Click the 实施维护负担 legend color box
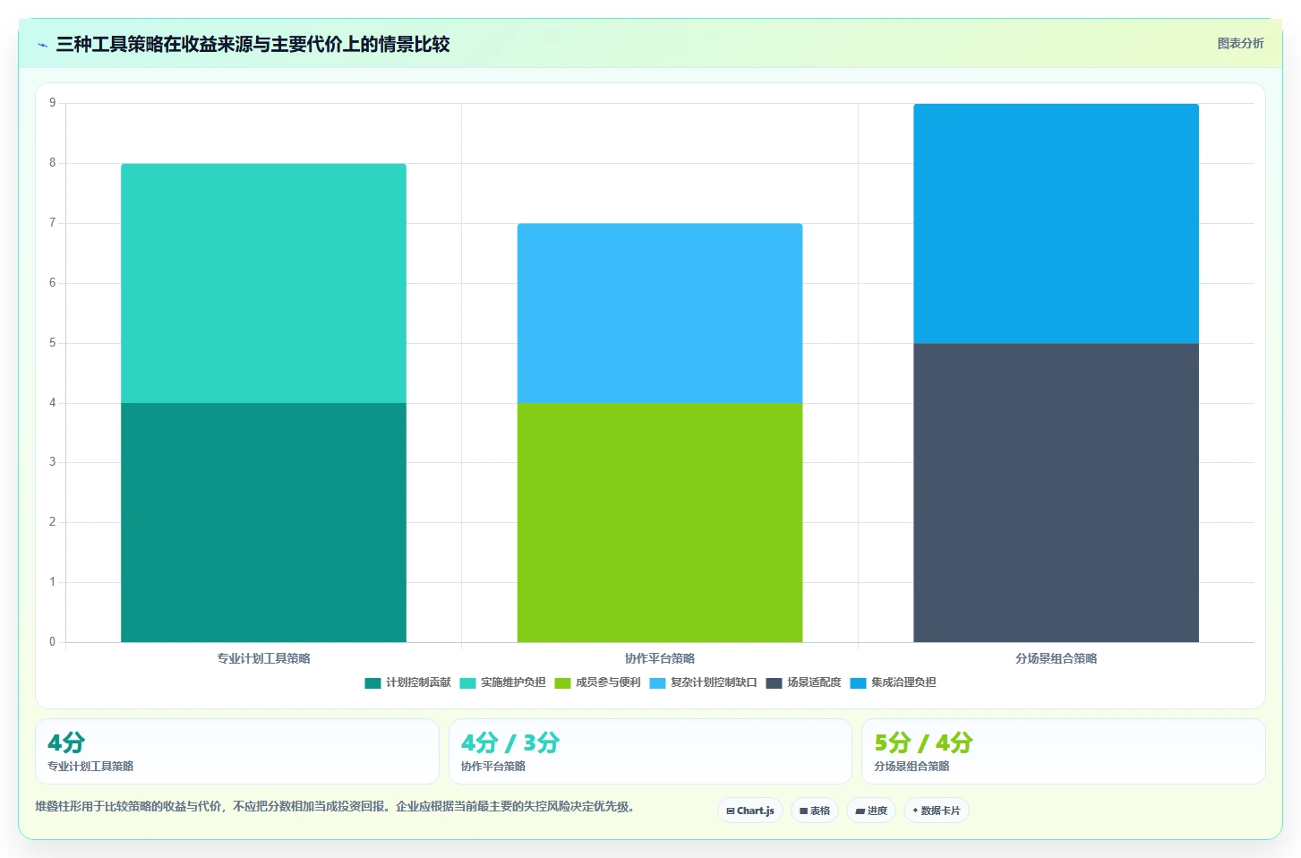Image resolution: width=1301 pixels, height=858 pixels. click(x=467, y=682)
